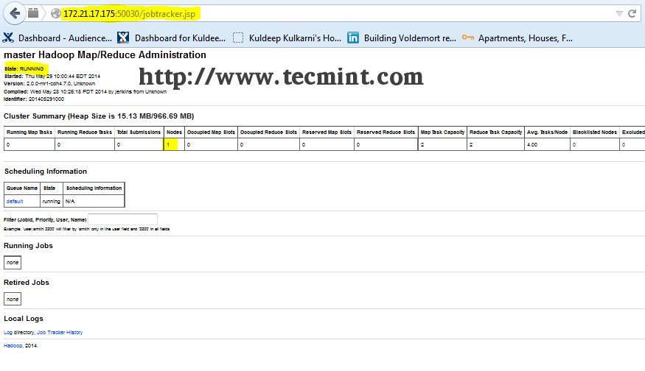Click the Queue Name column header
The image size is (645, 371).
click(22, 188)
